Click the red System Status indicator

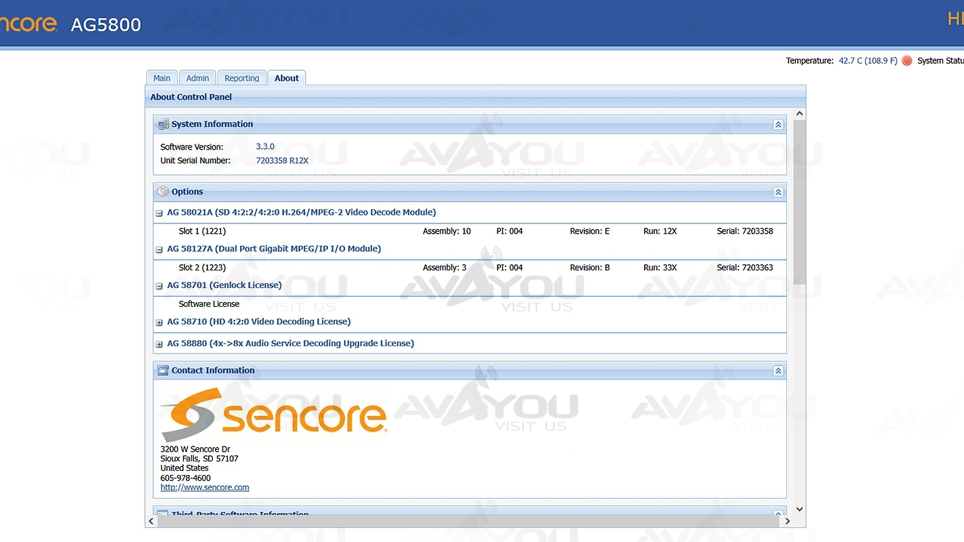click(907, 61)
